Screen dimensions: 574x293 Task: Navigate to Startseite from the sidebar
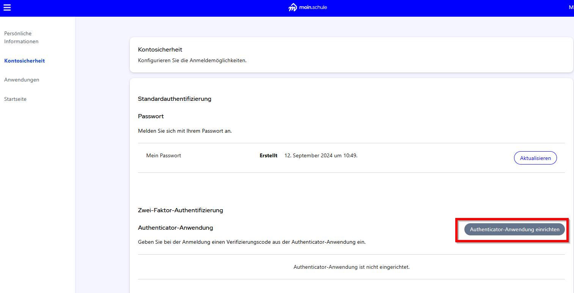coord(15,99)
